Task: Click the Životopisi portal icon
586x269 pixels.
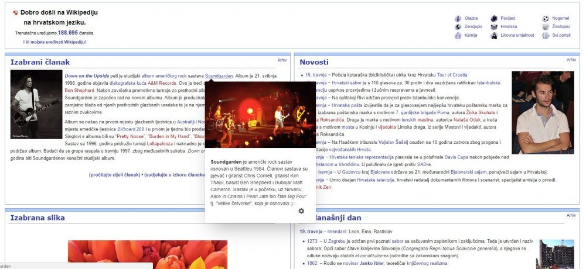Action: 546,27
